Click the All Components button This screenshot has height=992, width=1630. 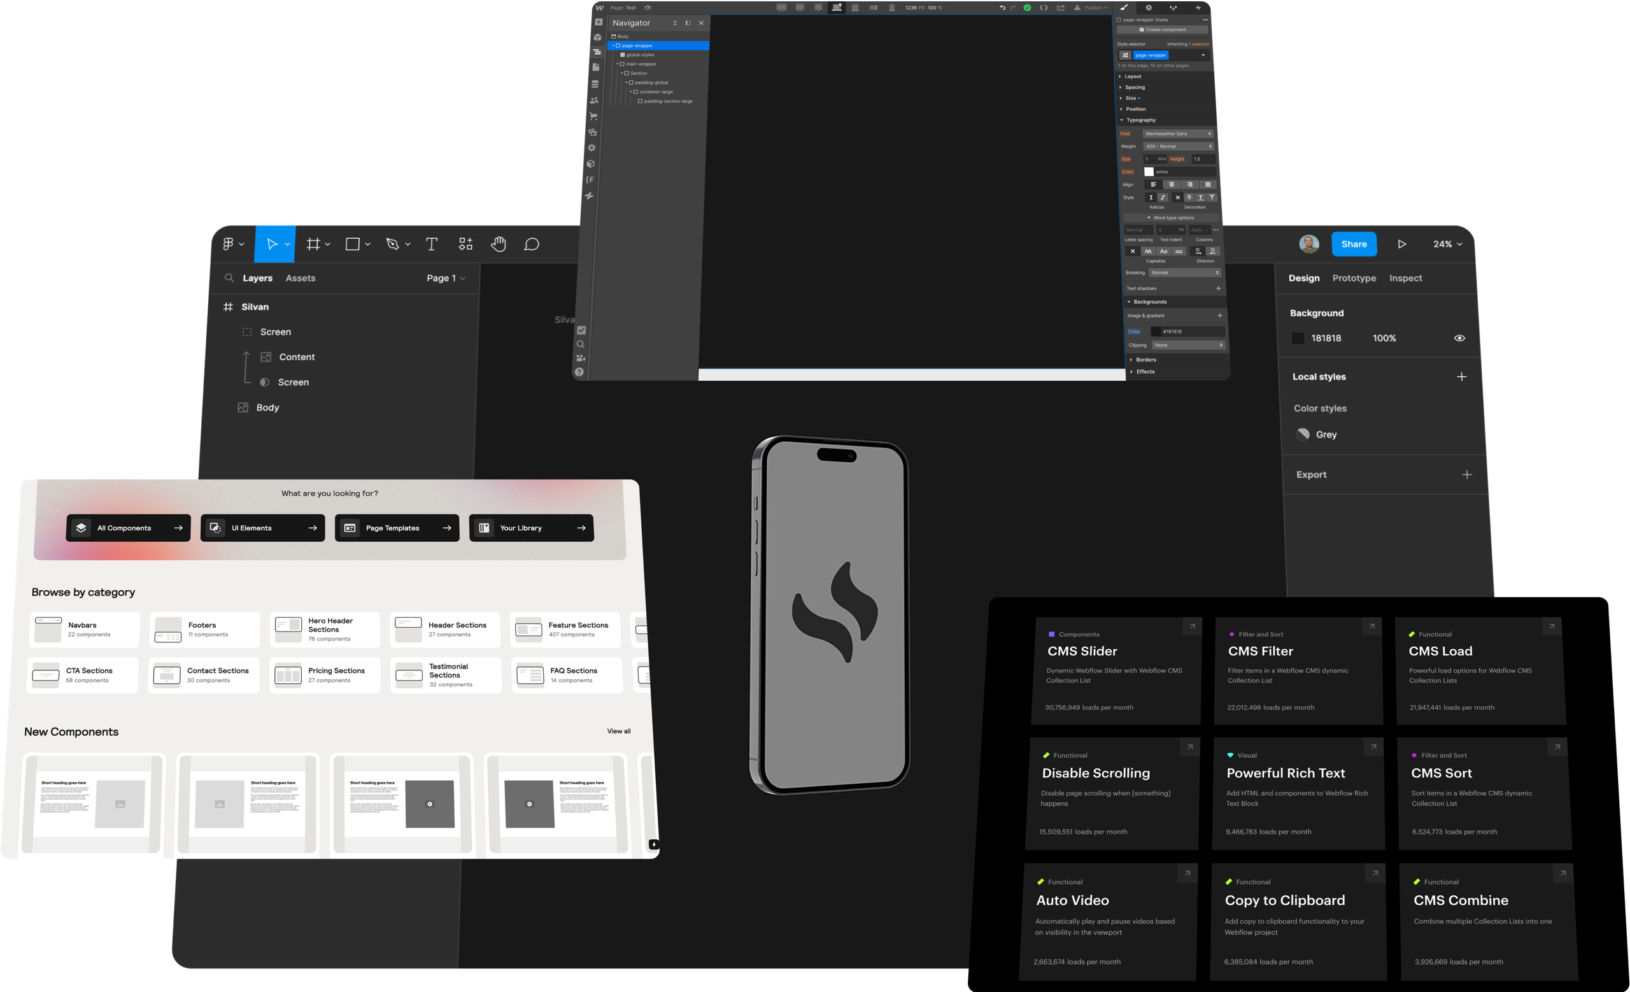pos(129,528)
